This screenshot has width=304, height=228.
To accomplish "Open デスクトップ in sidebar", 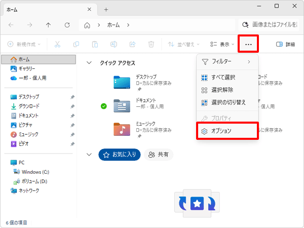I will (x=25, y=97).
